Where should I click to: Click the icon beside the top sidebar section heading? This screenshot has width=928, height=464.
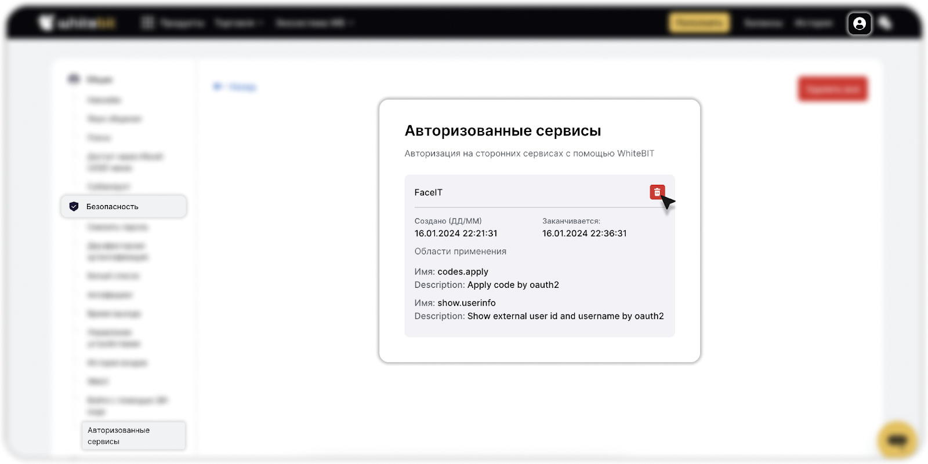[74, 79]
